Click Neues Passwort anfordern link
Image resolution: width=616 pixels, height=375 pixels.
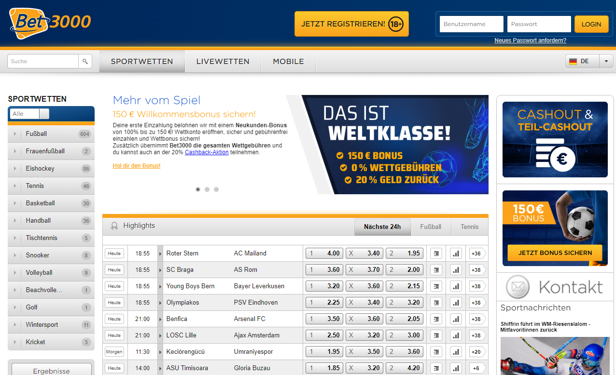[530, 40]
